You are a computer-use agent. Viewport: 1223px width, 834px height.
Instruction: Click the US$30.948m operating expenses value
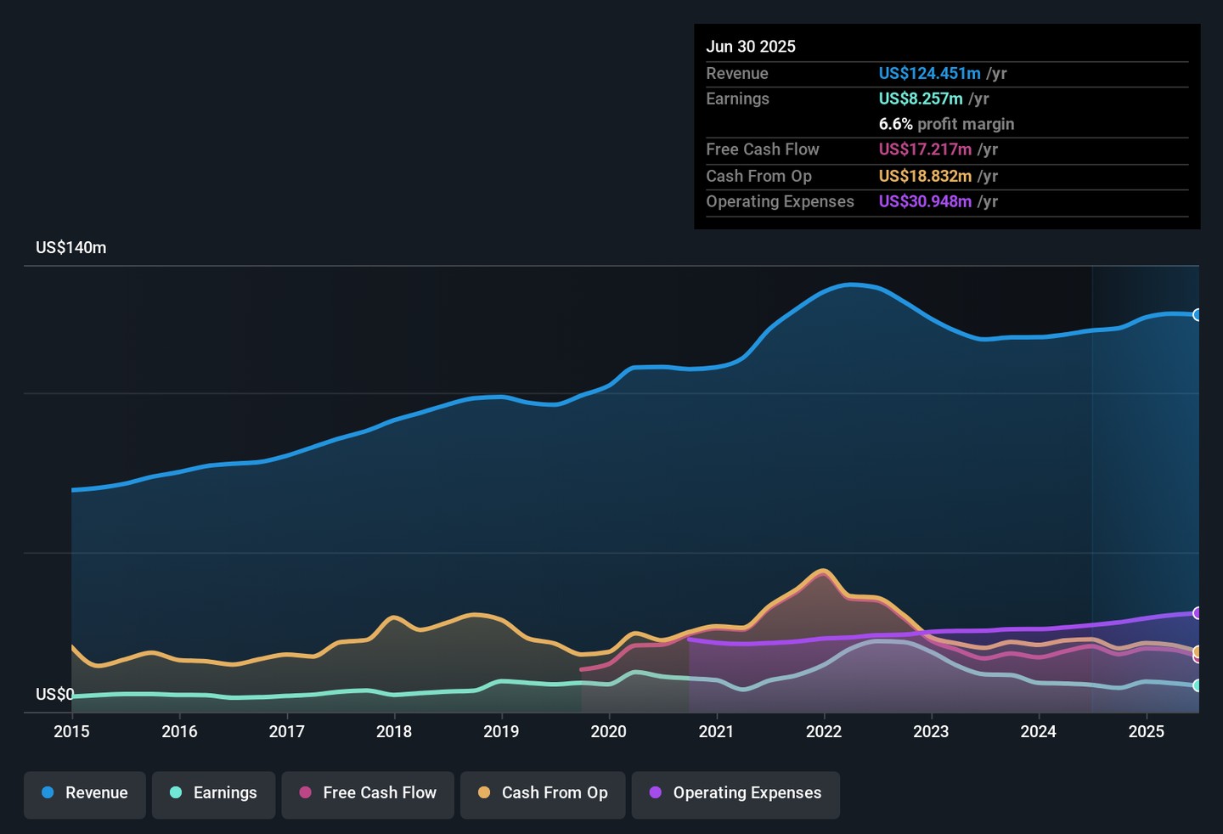(925, 202)
